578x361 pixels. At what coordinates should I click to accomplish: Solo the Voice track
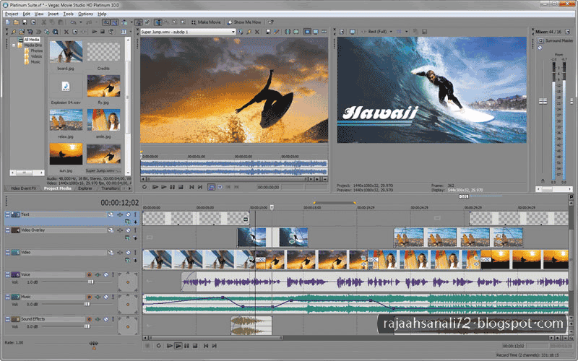tap(113, 275)
